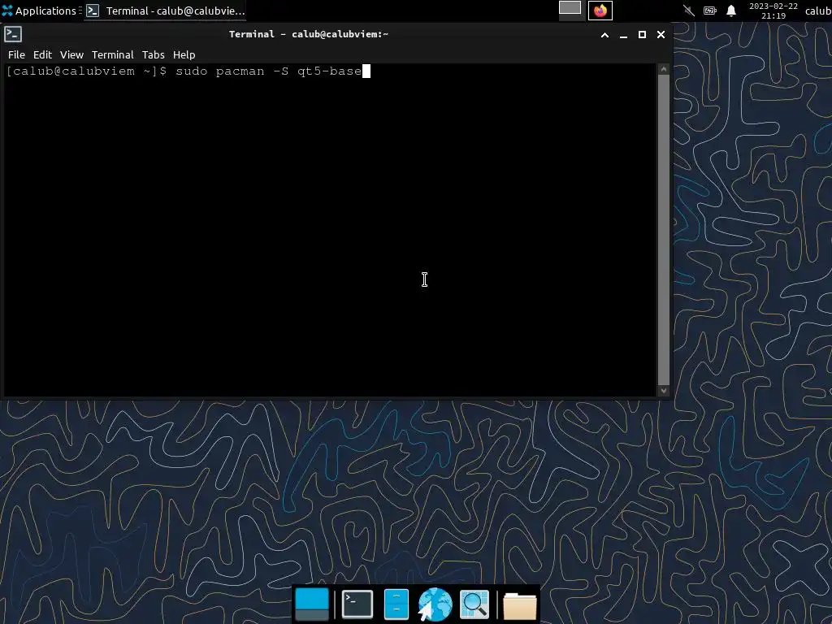Open the clock showing 2023-02-22 21:19
Screen dimensions: 832x624
(773, 11)
